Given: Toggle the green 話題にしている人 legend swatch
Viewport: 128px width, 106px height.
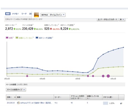Looking at the screenshot, I should click(17, 38).
